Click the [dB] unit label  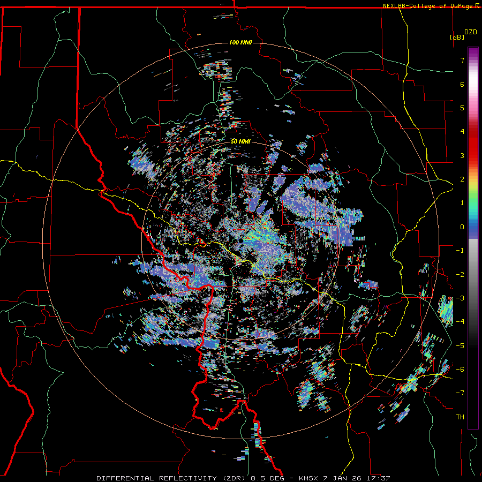tap(457, 37)
